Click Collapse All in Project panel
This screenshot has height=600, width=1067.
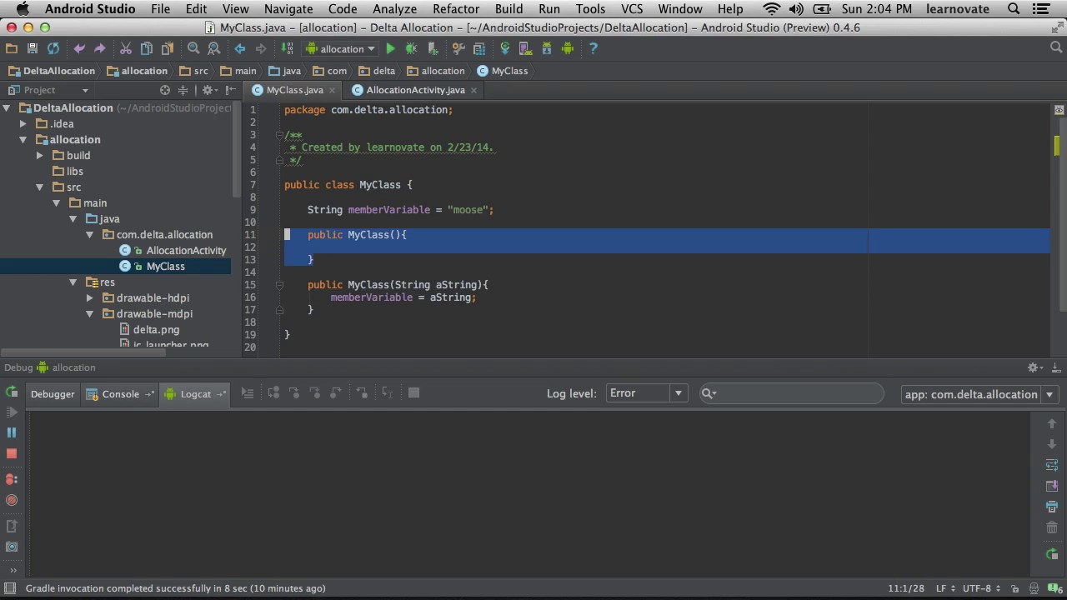pos(183,90)
